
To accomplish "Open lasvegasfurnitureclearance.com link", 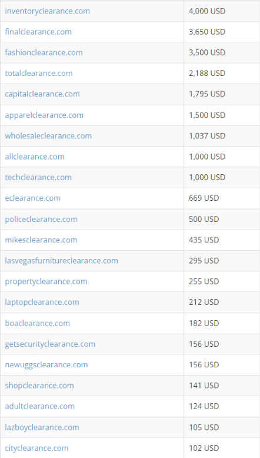I will (x=62, y=261).
